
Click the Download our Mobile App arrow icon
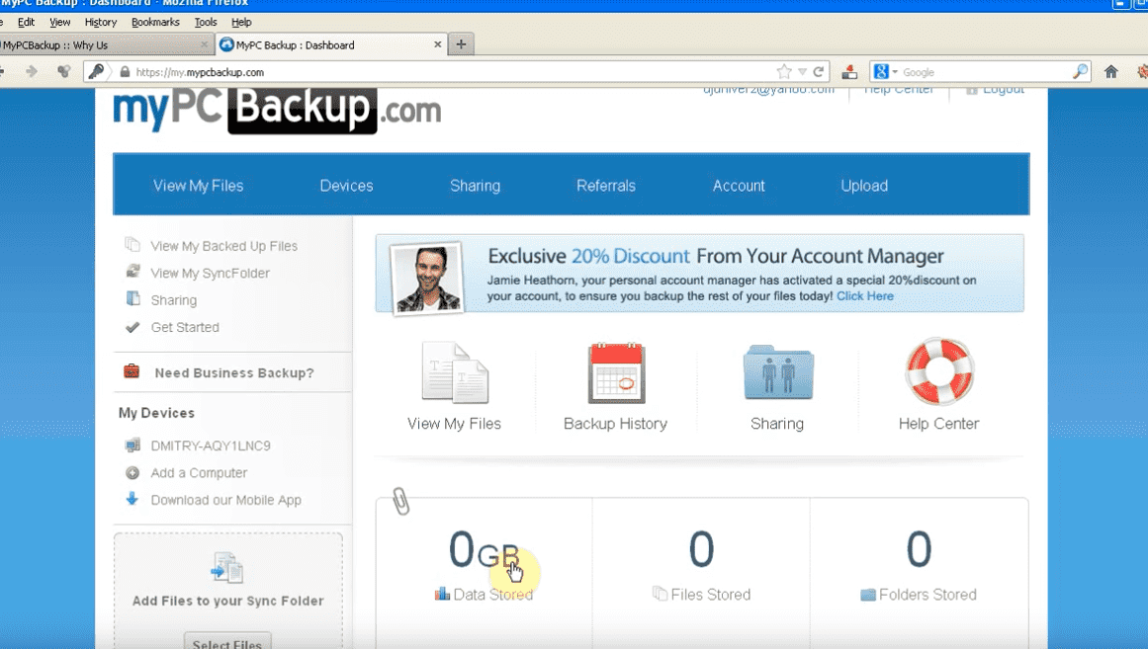132,500
